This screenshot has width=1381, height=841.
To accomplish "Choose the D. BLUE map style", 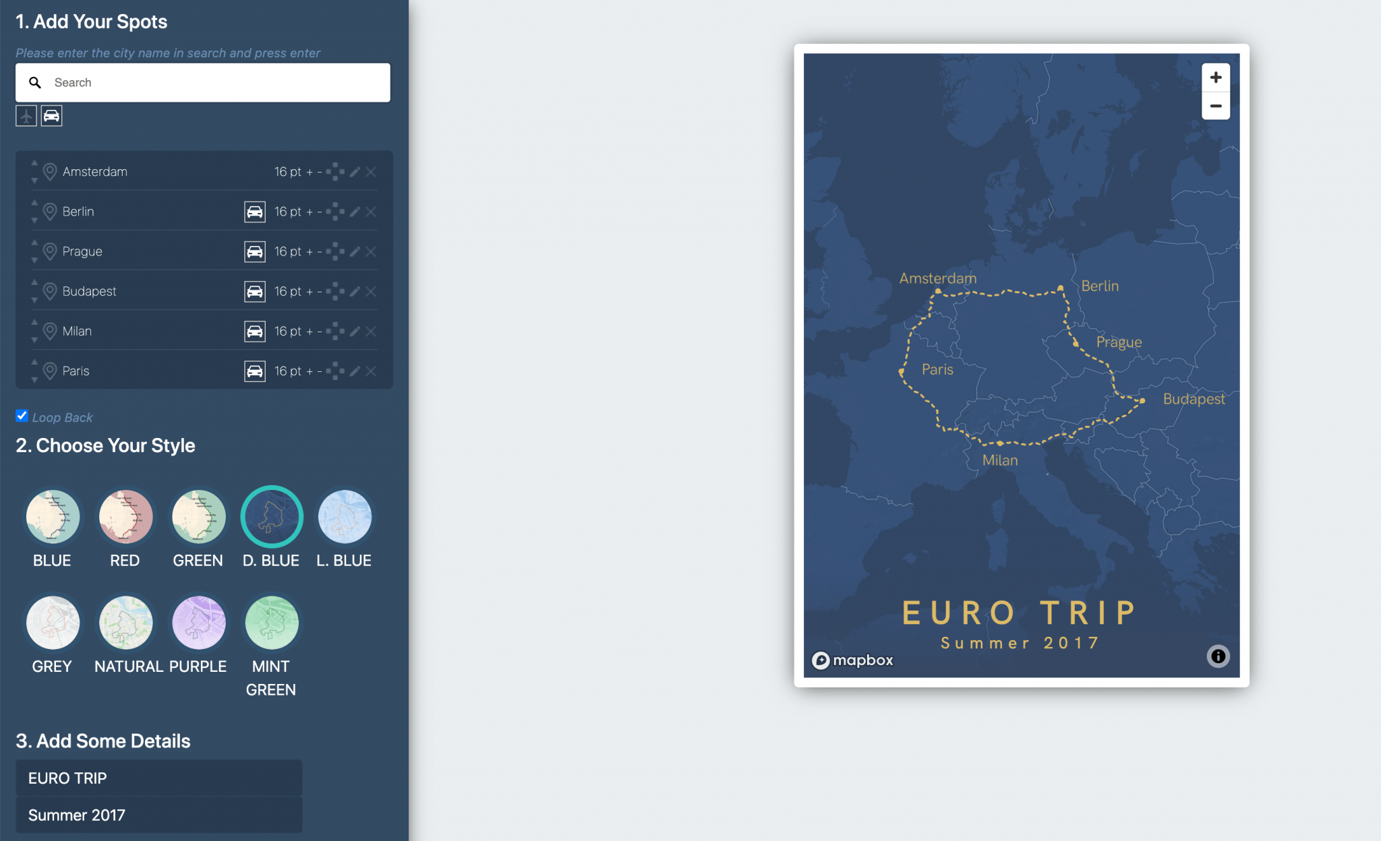I will [x=272, y=517].
